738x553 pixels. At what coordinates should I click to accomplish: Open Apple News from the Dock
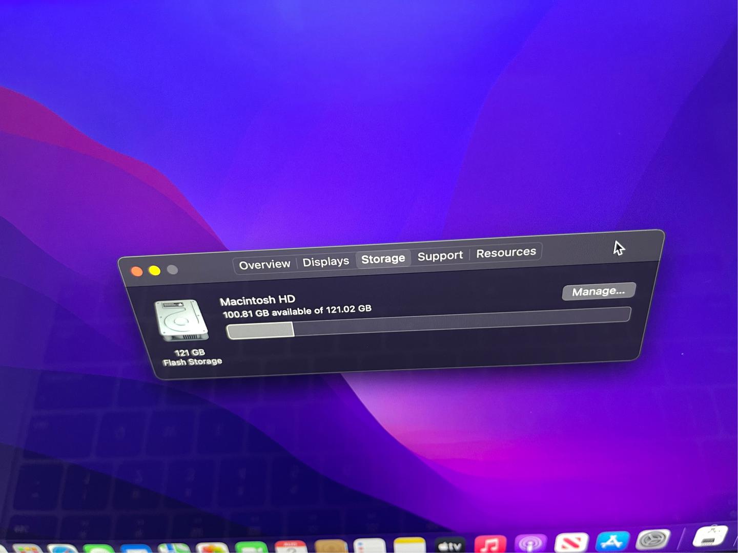click(x=571, y=542)
